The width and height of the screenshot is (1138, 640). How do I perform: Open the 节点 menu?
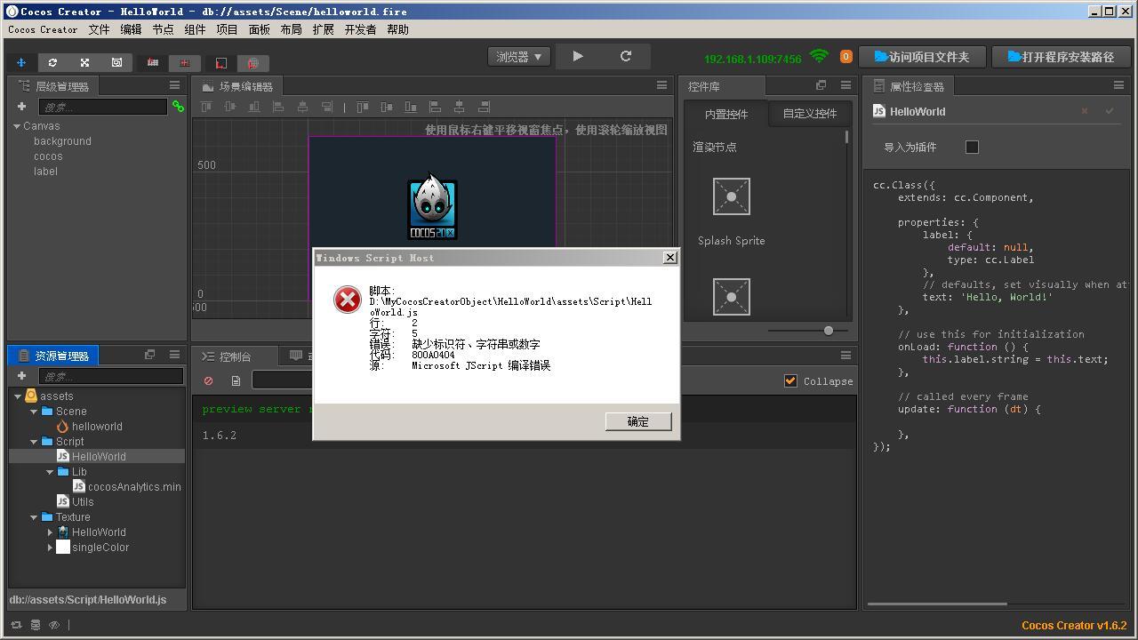coord(163,29)
